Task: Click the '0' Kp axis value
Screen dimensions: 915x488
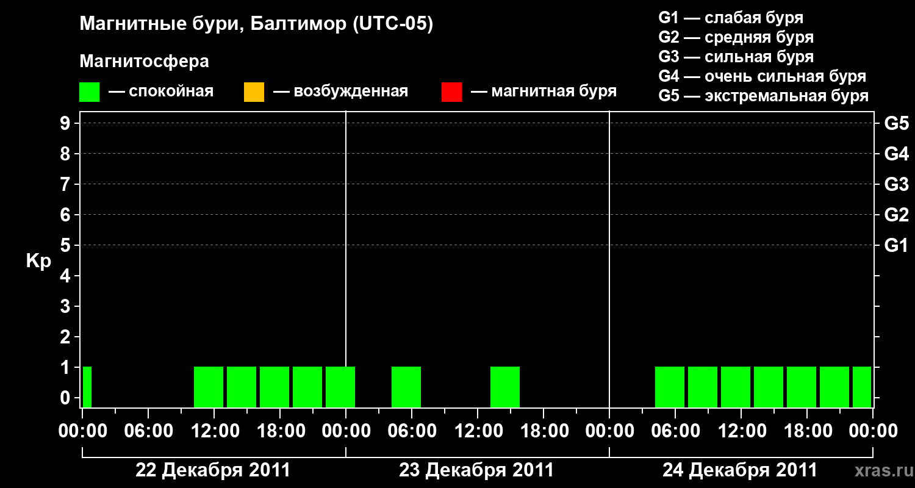Action: [x=66, y=398]
